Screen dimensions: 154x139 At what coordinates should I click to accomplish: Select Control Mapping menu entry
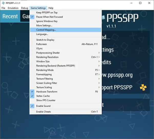(66, 30)
